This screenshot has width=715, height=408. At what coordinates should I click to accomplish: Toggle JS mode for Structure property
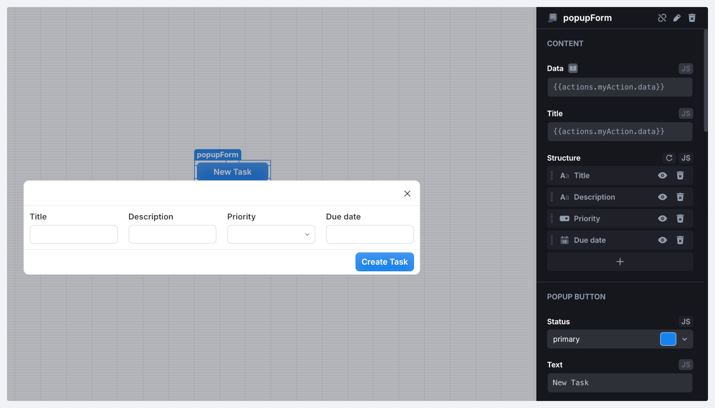(686, 158)
